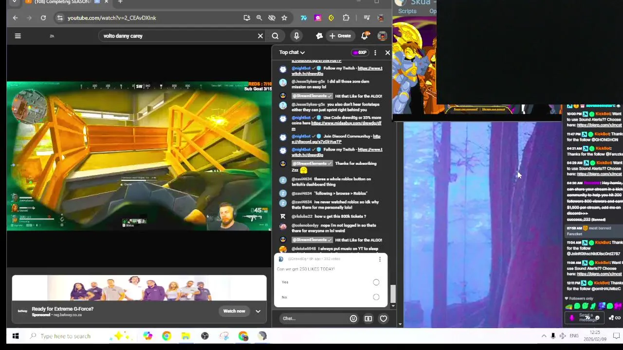
Task: Open the Windows Start menu
Action: (x=16, y=336)
